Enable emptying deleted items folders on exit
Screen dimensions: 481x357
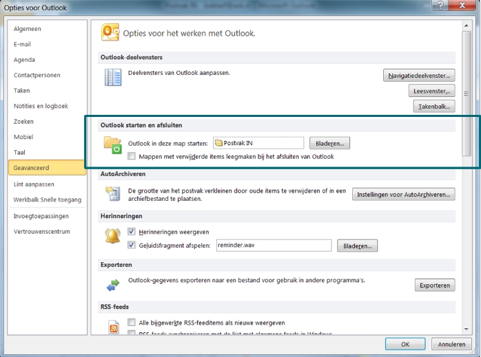[132, 156]
